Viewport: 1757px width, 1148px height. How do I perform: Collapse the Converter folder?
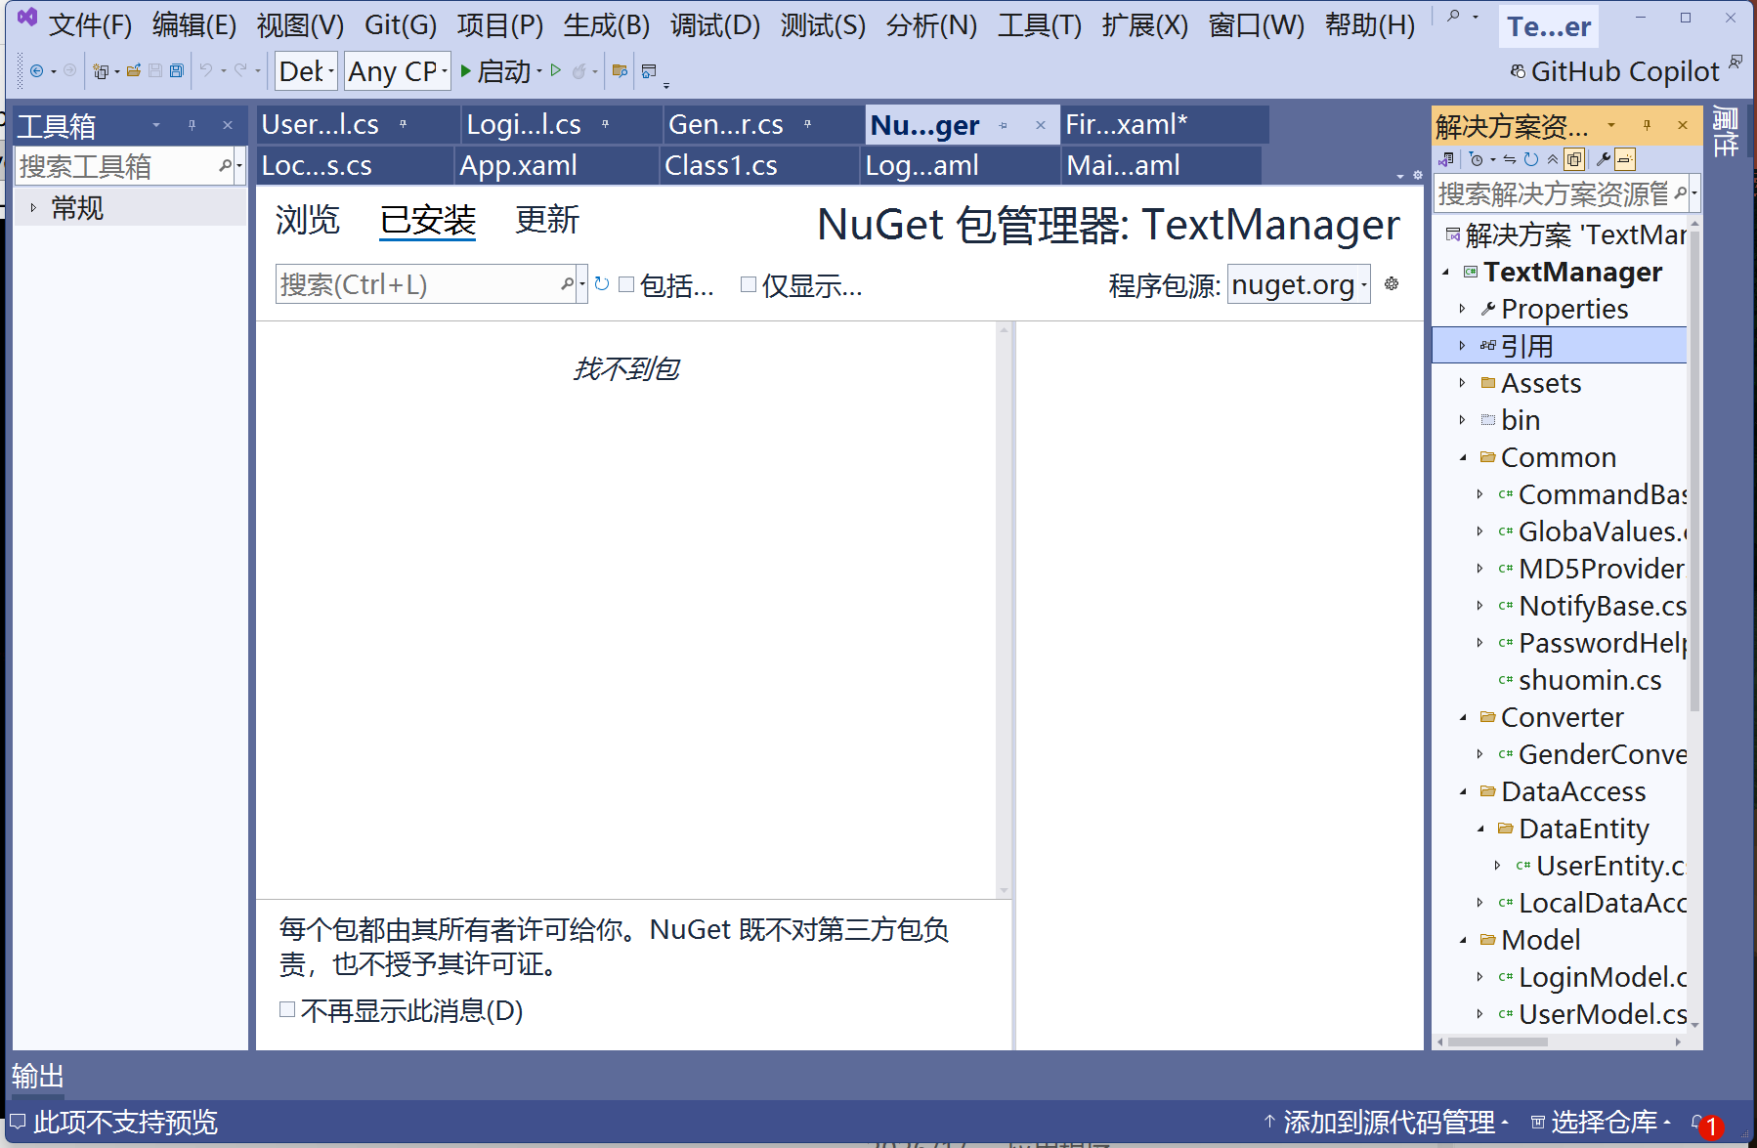pos(1462,717)
